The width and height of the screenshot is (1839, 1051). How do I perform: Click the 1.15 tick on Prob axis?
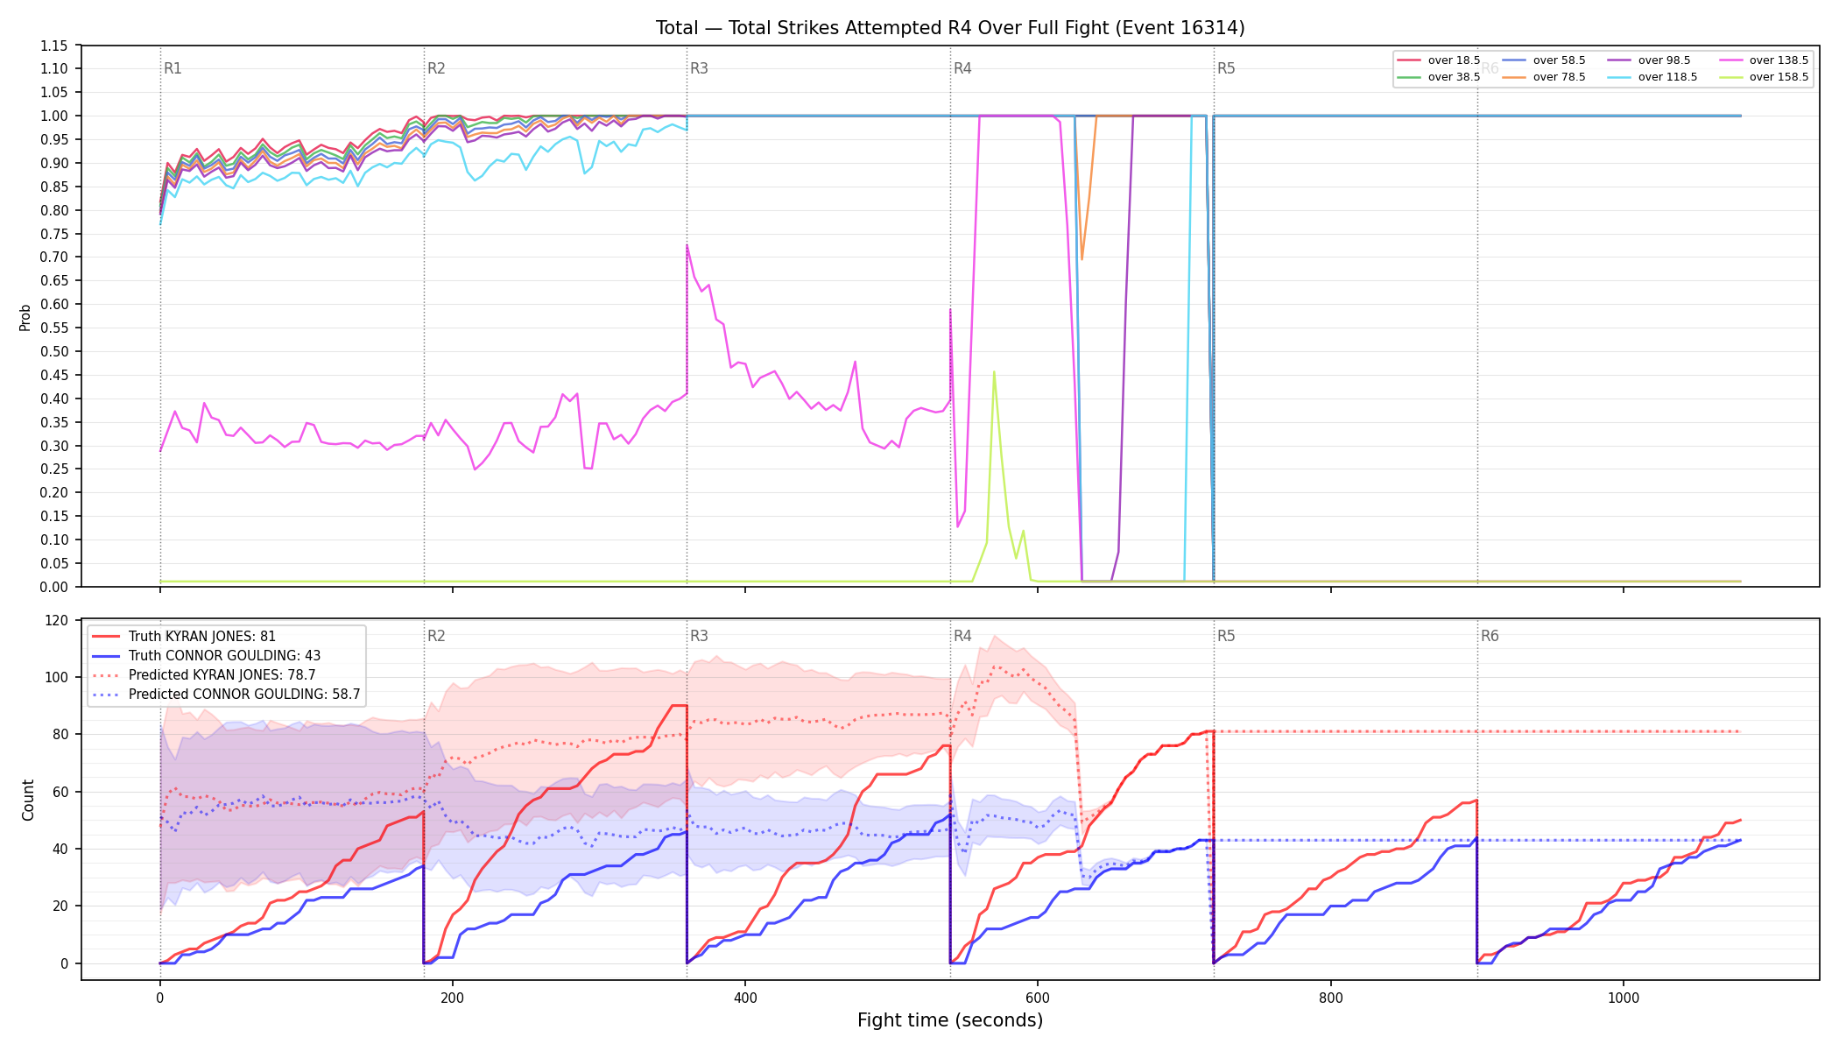click(x=53, y=46)
